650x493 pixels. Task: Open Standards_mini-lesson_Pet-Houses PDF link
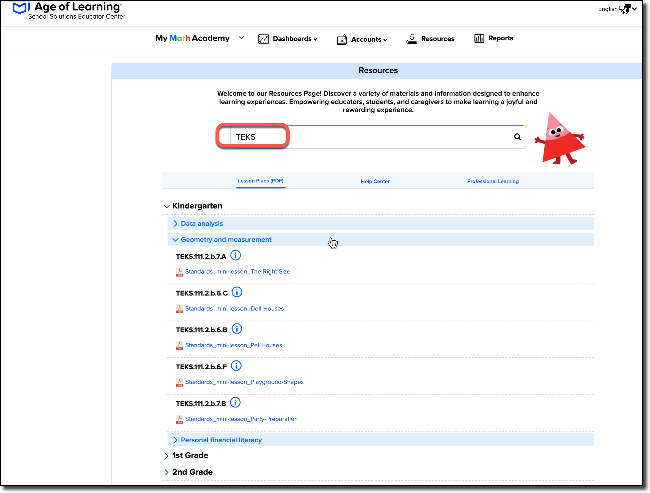point(234,346)
